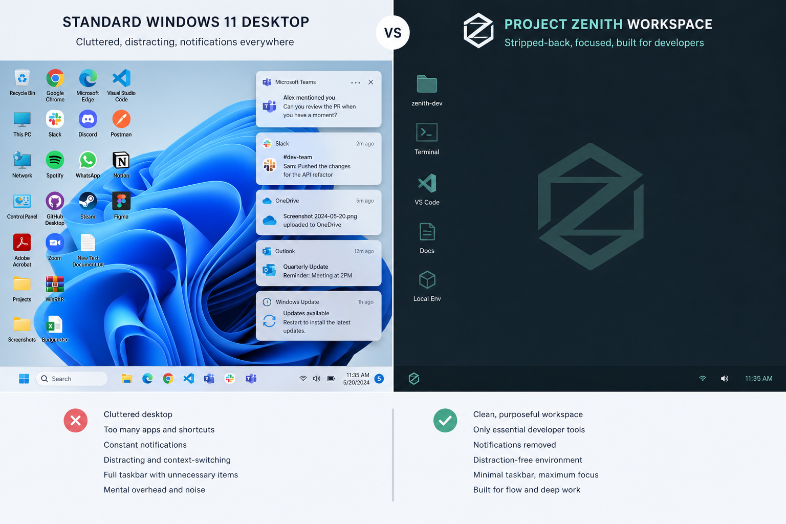786x524 pixels.
Task: Open the zenith-dev folder in Zenith workspace
Action: point(427,84)
